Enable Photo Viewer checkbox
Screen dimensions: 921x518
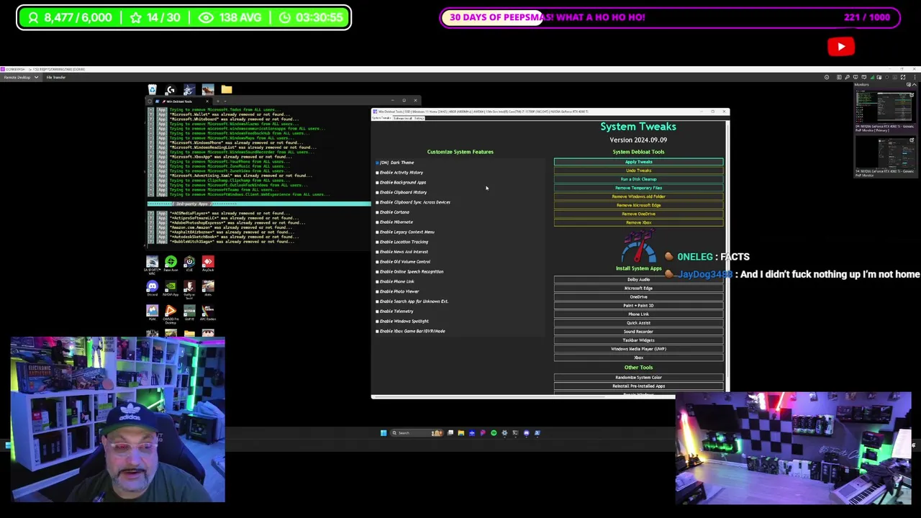point(377,291)
